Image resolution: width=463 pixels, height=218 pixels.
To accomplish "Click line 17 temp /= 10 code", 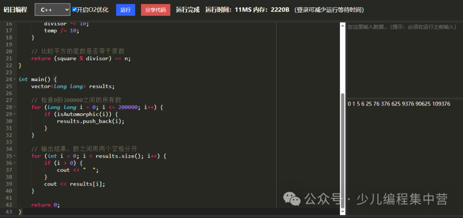I will coord(62,30).
